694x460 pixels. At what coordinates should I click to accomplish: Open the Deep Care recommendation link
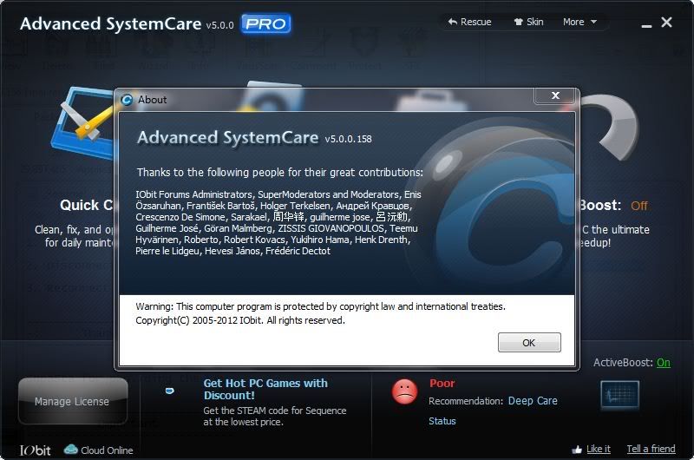tap(533, 401)
